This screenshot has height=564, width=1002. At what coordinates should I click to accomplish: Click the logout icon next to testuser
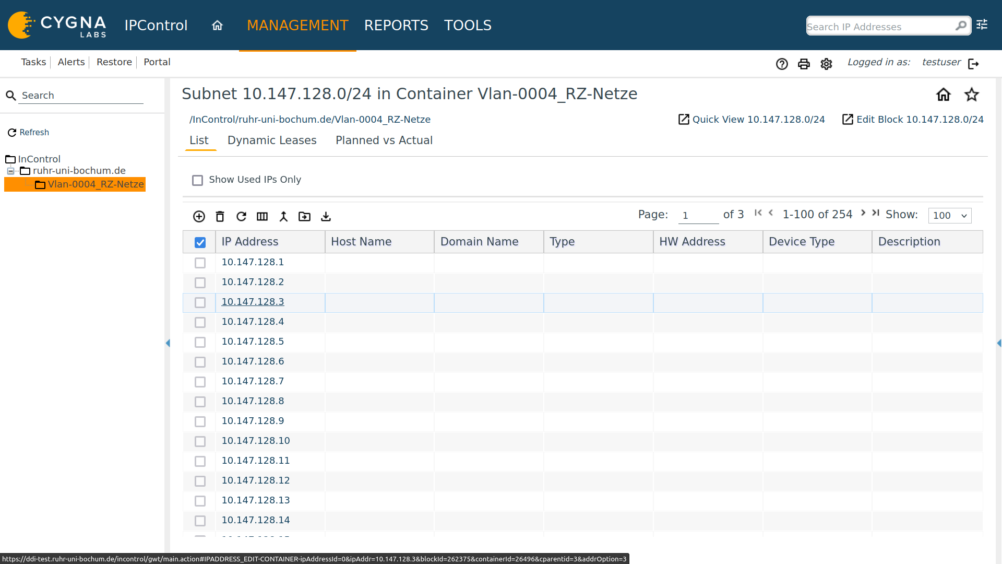click(973, 64)
